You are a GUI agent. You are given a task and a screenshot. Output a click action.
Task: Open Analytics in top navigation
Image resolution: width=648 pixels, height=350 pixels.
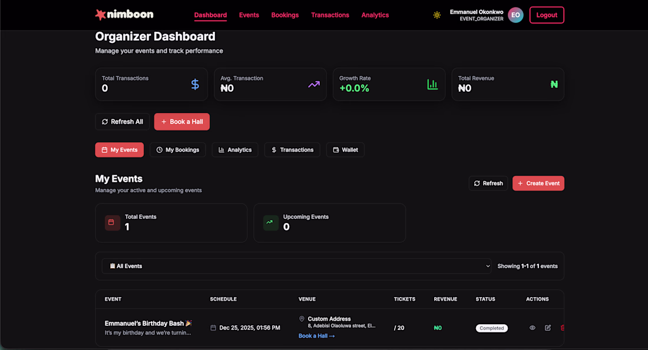[375, 15]
